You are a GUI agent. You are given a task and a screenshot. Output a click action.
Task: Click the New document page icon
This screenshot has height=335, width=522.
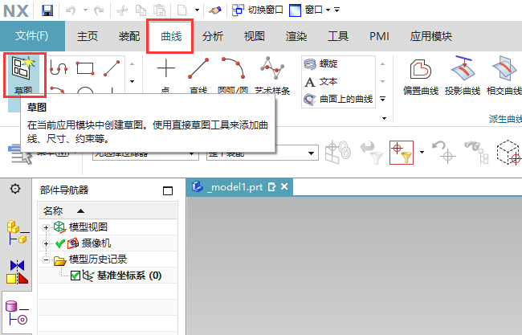(x=182, y=10)
